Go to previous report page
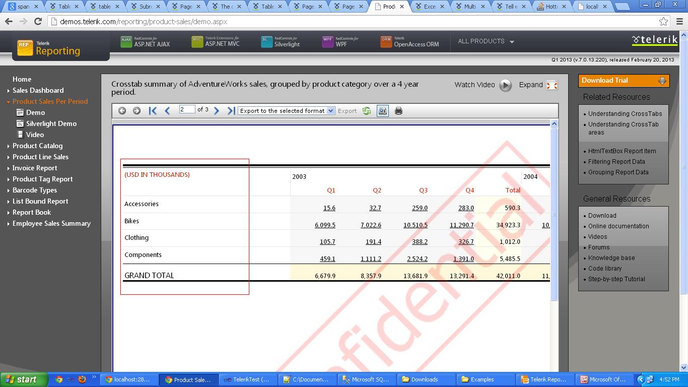This screenshot has width=688, height=387. 167,111
